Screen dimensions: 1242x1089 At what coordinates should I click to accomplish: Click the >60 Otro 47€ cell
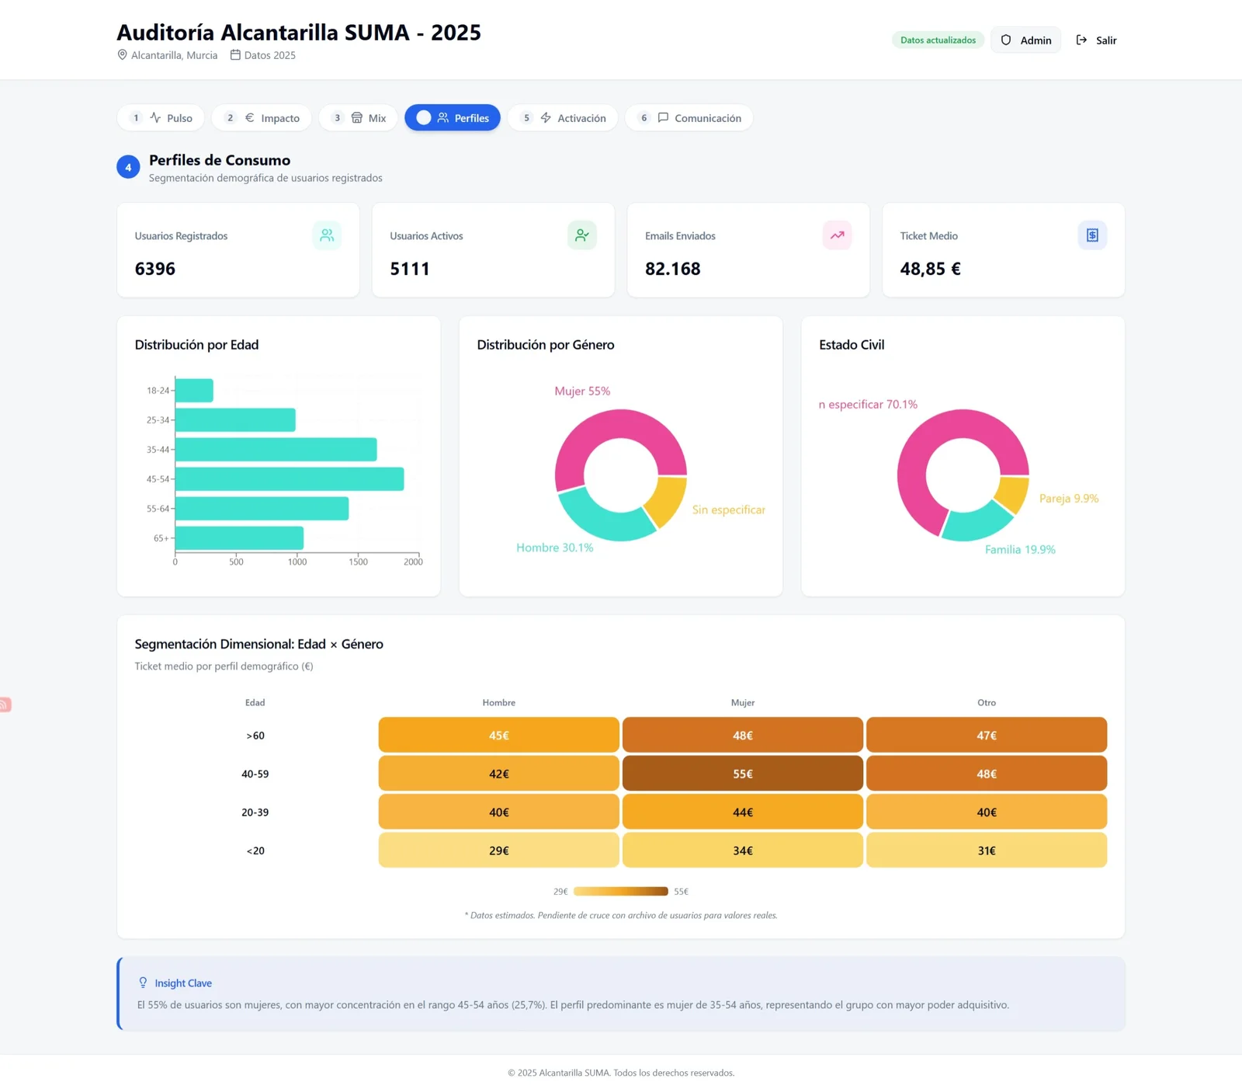(987, 736)
